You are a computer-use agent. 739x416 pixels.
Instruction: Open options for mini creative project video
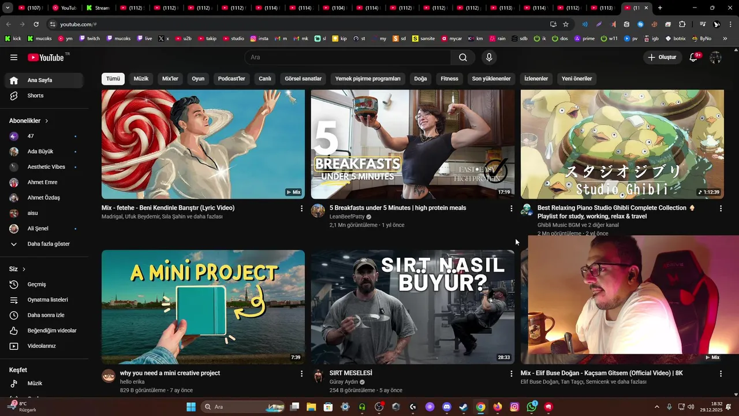(301, 374)
